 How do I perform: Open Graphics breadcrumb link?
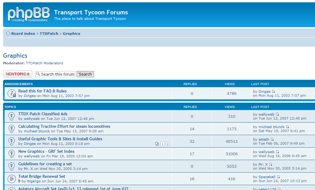click(x=71, y=34)
